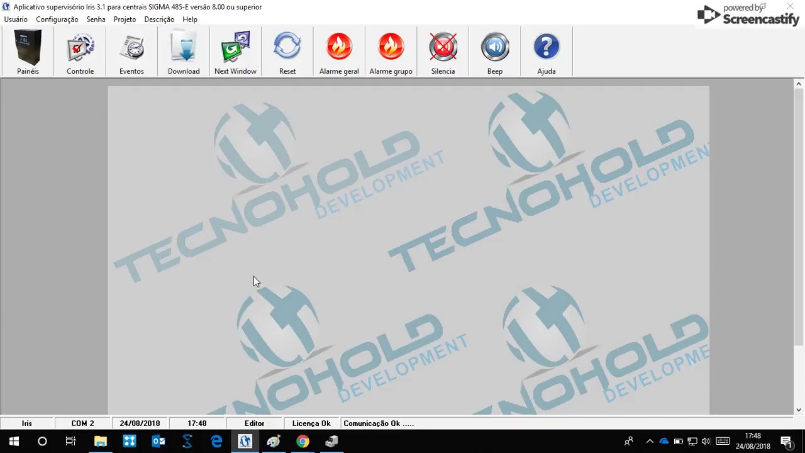
Task: Click the Iris status bar label
Action: point(27,423)
